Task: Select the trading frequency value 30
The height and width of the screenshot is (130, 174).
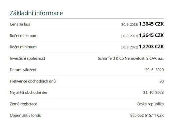Action: click(x=162, y=81)
